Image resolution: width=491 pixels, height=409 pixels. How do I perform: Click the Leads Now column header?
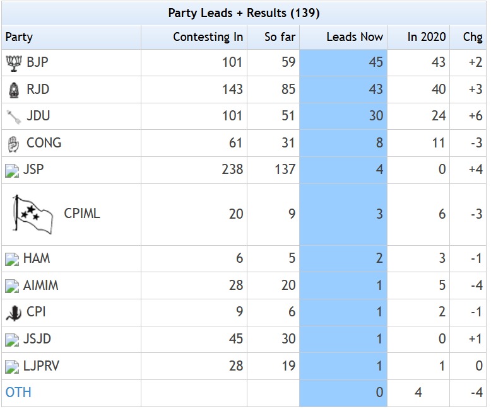354,37
